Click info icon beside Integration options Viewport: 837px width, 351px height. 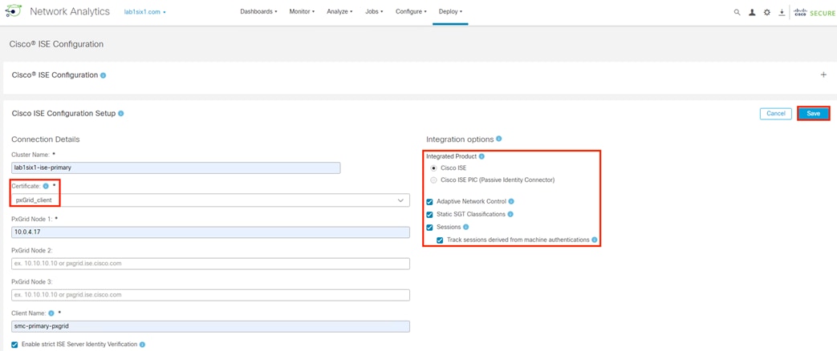tap(499, 139)
